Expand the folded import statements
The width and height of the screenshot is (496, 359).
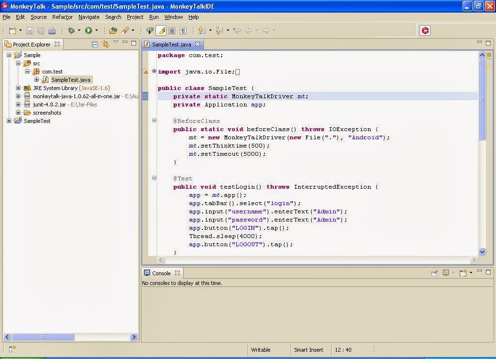(154, 71)
